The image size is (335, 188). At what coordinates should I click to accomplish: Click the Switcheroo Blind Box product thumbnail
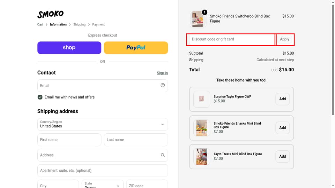[198, 19]
